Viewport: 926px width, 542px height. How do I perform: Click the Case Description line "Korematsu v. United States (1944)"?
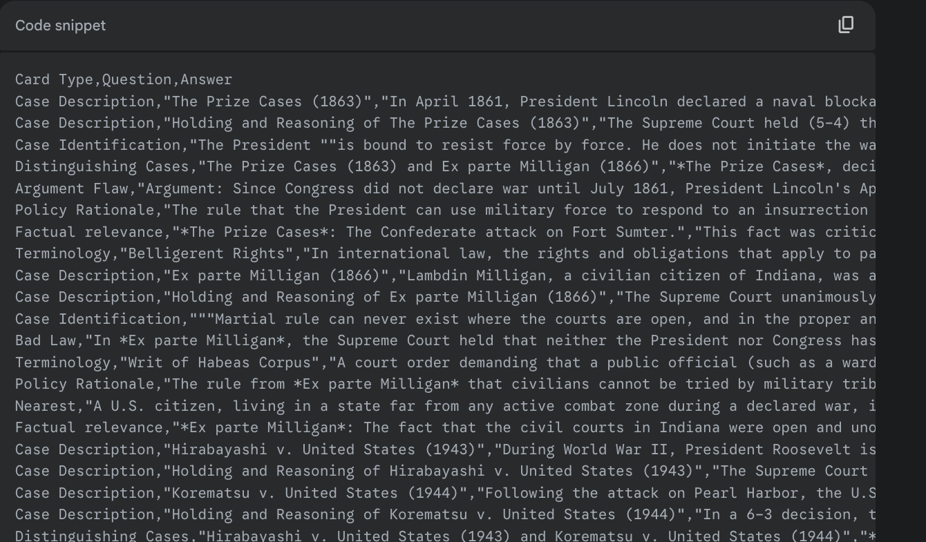pos(446,493)
